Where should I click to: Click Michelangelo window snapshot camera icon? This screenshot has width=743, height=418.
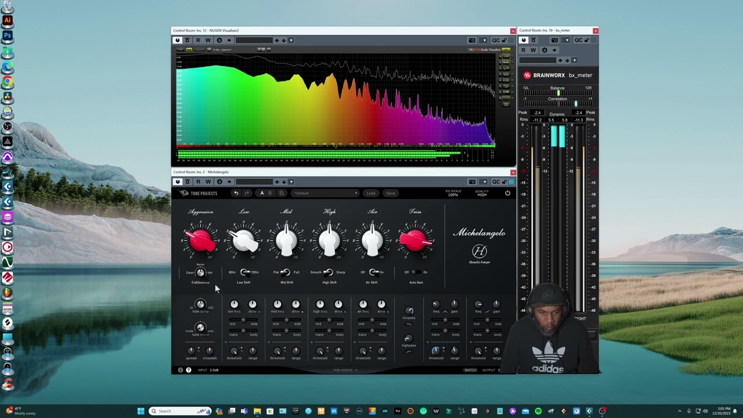pyautogui.click(x=472, y=182)
